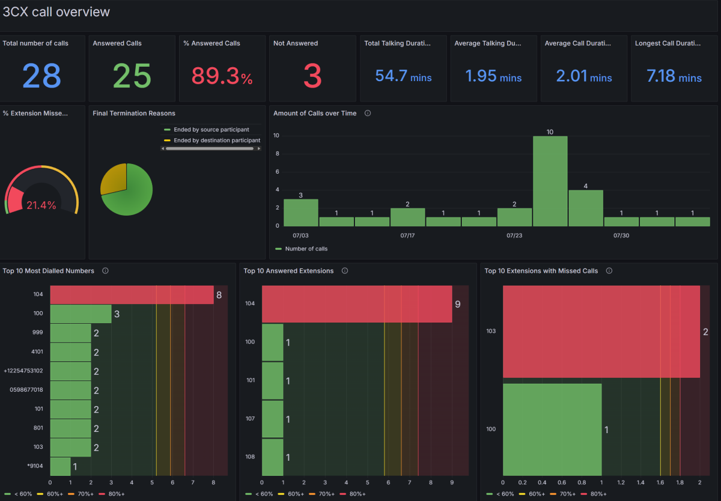Click the 3CX call overview dashboard title
Screen dimensions: 721x501
click(56, 11)
